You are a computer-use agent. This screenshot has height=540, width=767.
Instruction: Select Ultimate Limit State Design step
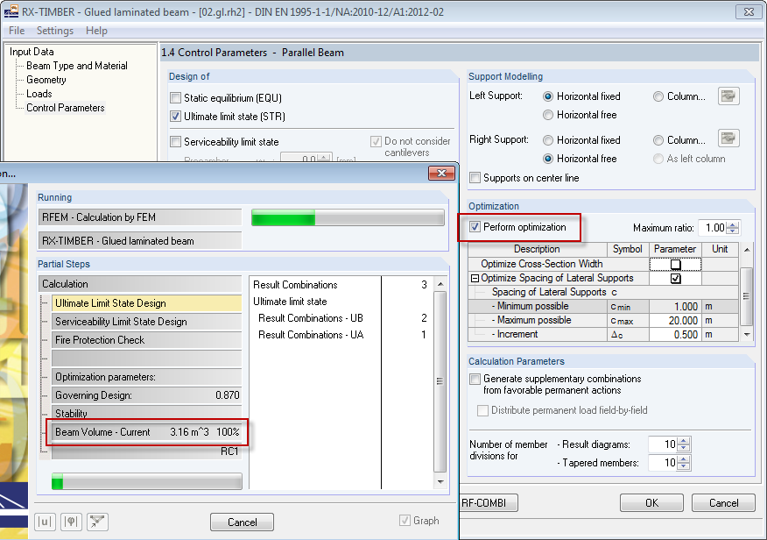[x=147, y=303]
